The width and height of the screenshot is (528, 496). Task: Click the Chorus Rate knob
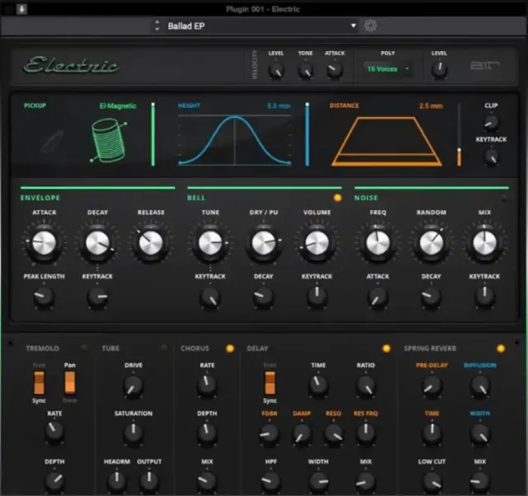207,385
